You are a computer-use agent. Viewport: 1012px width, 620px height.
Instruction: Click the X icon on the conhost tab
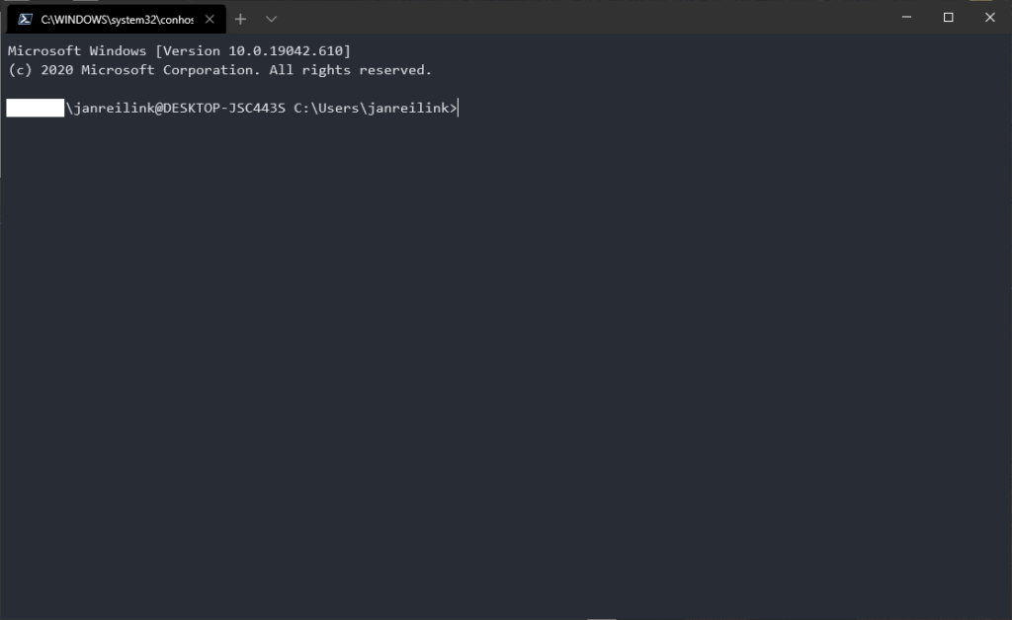(208, 18)
